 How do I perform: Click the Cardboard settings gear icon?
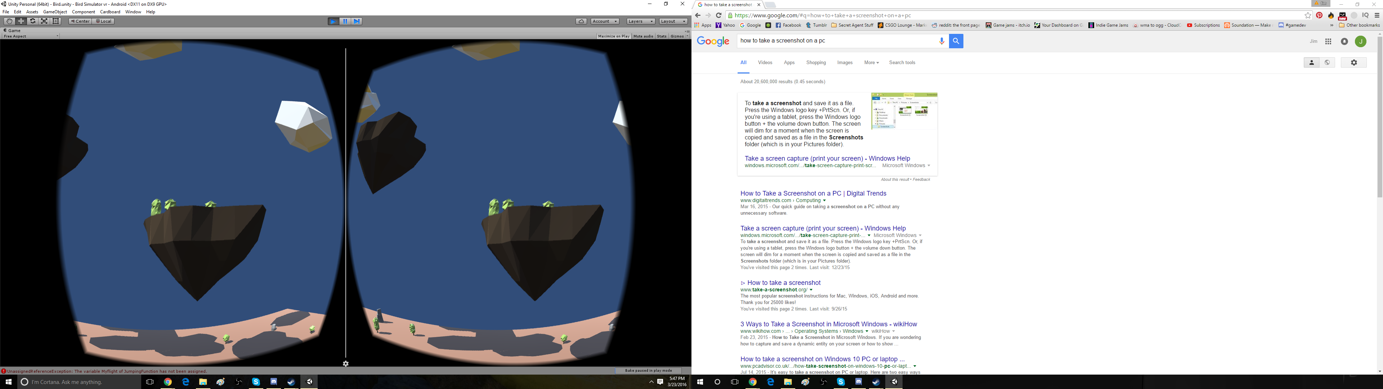click(346, 364)
